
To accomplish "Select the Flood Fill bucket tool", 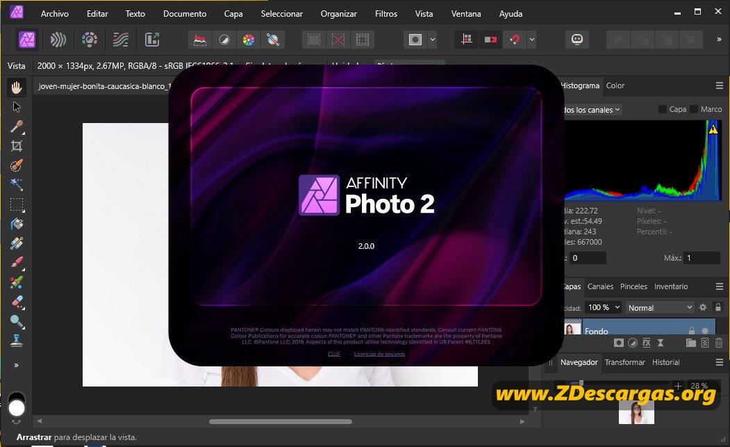I will (17, 225).
